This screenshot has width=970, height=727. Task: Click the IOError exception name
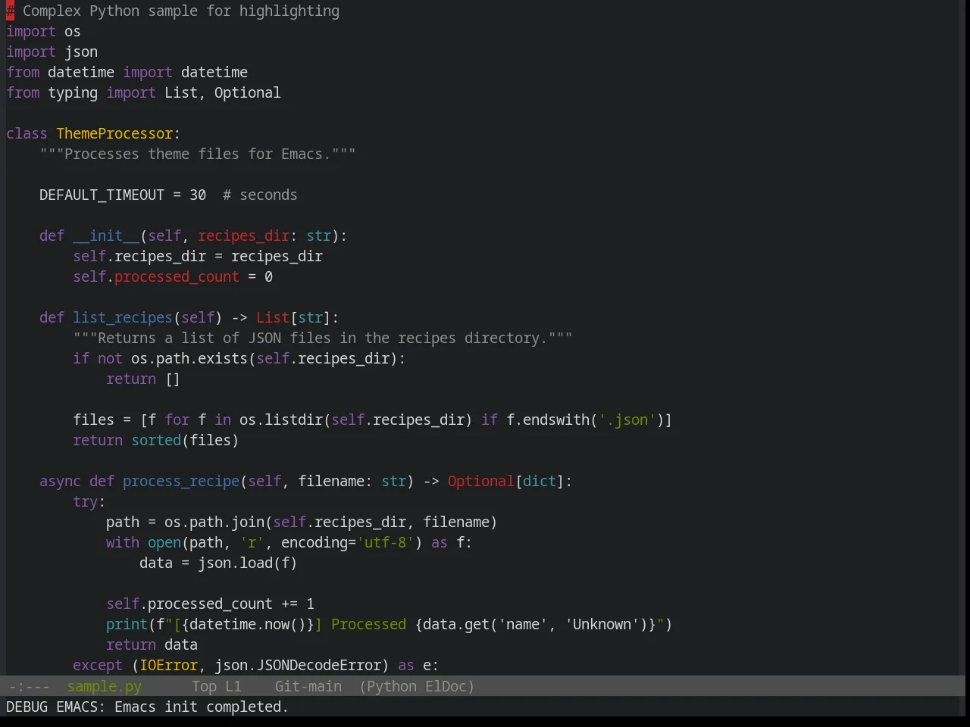click(169, 665)
